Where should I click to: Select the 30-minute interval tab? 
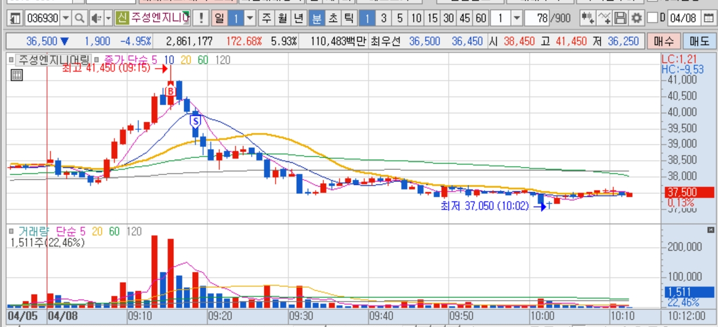pos(449,18)
